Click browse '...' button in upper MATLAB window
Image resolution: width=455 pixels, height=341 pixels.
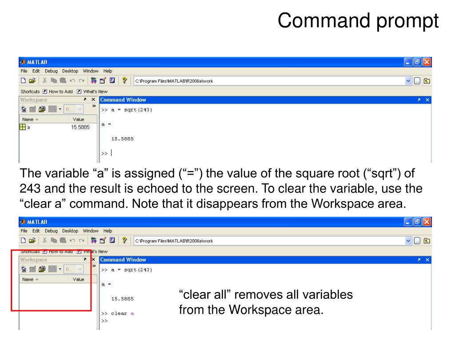(x=417, y=81)
